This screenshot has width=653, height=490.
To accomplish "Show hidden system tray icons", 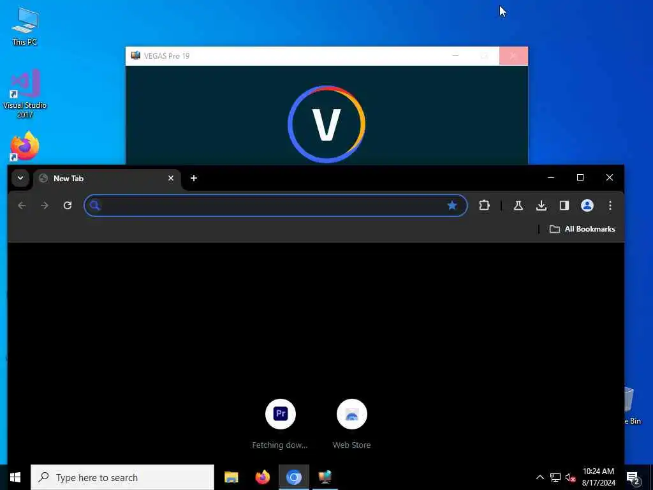I will click(x=539, y=477).
